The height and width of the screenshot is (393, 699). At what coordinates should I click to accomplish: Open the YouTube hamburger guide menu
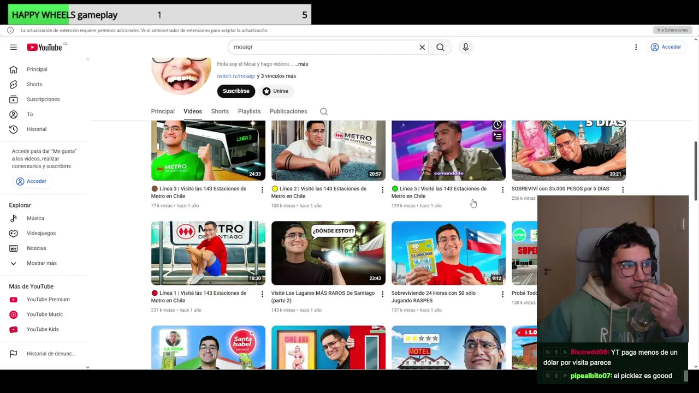click(x=13, y=47)
